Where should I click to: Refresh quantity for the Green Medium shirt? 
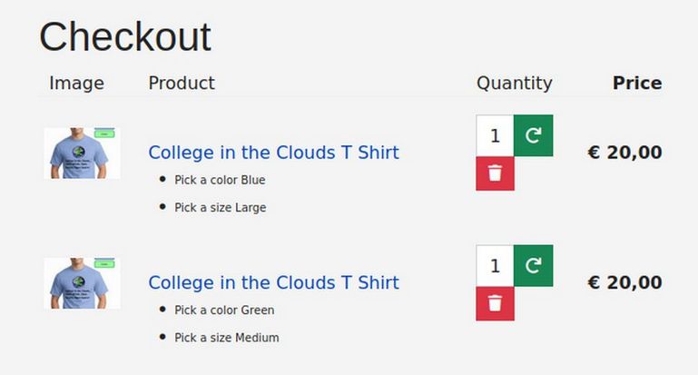pyautogui.click(x=533, y=265)
